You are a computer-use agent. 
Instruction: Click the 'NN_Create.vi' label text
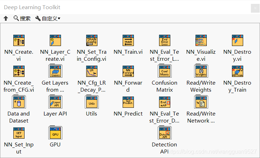click(x=19, y=55)
